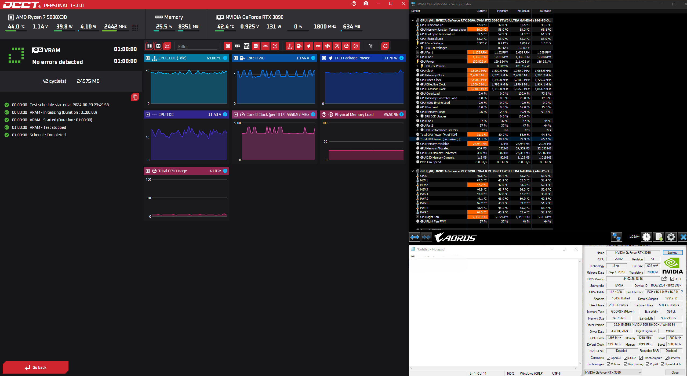The height and width of the screenshot is (376, 687).
Task: Click the OCCT screenshot camera icon
Action: click(x=366, y=3)
